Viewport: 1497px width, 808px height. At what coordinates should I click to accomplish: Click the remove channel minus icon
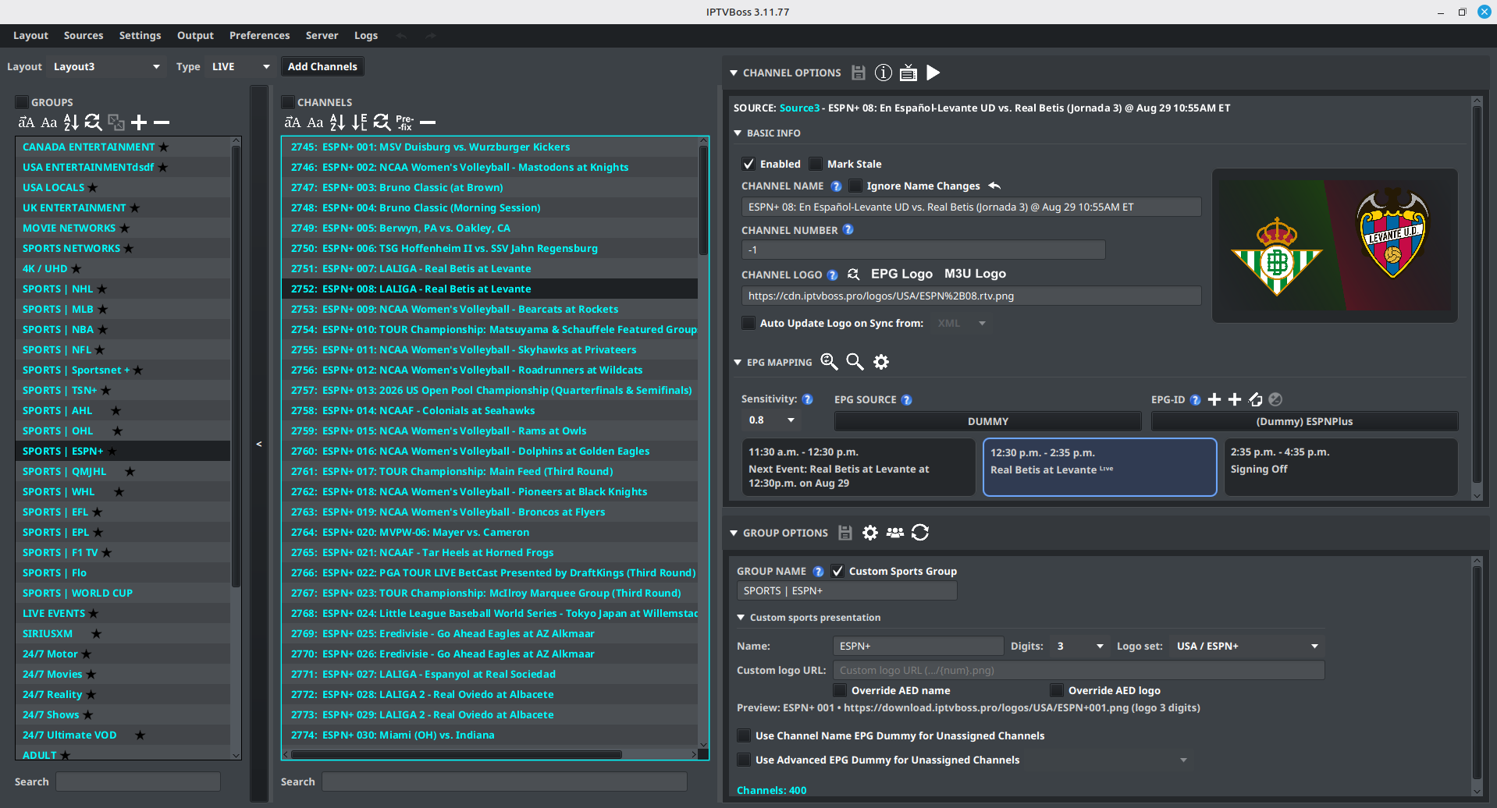click(x=428, y=122)
